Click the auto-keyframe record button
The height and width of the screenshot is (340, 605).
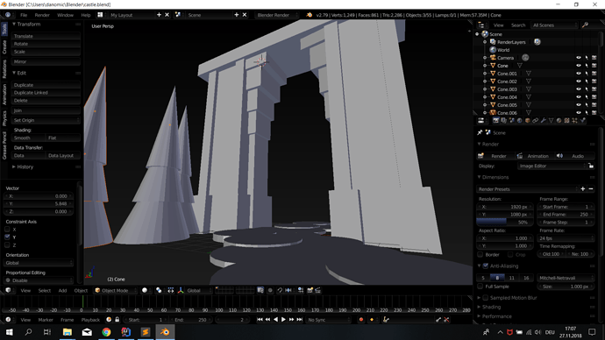[361, 320]
